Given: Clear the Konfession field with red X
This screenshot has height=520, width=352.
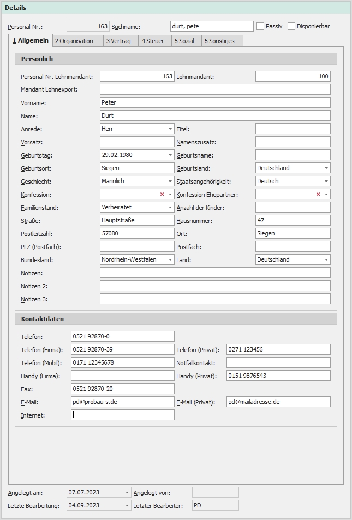Looking at the screenshot, I should (162, 194).
